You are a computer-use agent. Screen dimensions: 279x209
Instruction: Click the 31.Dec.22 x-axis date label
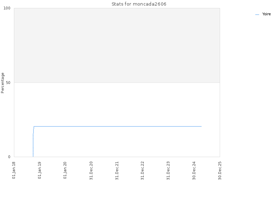142,171
